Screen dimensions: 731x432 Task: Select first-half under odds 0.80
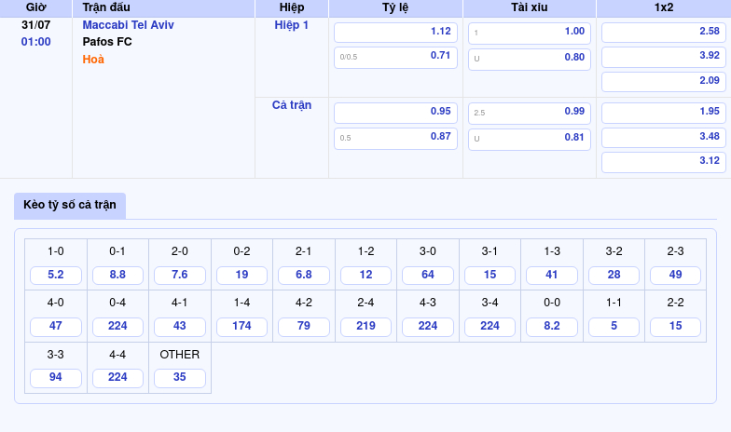tap(529, 57)
